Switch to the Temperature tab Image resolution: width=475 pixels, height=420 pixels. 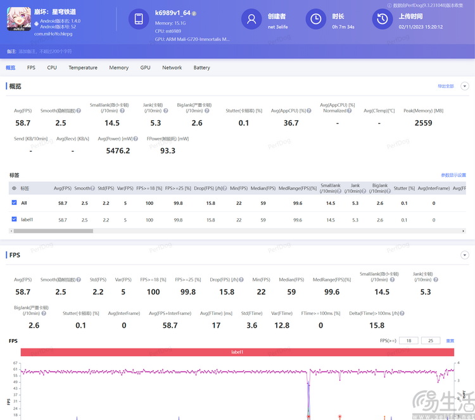click(x=83, y=68)
